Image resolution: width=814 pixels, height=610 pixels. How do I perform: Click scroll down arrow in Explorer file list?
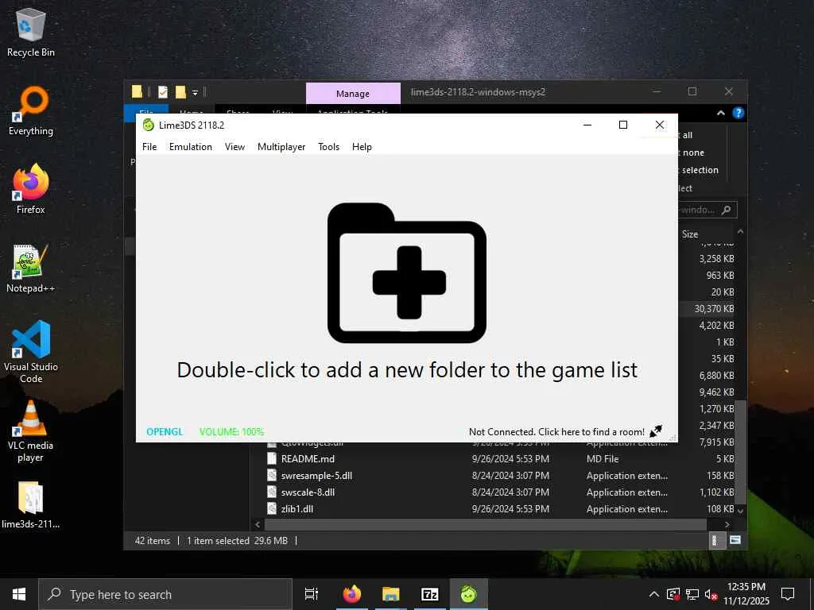(741, 511)
